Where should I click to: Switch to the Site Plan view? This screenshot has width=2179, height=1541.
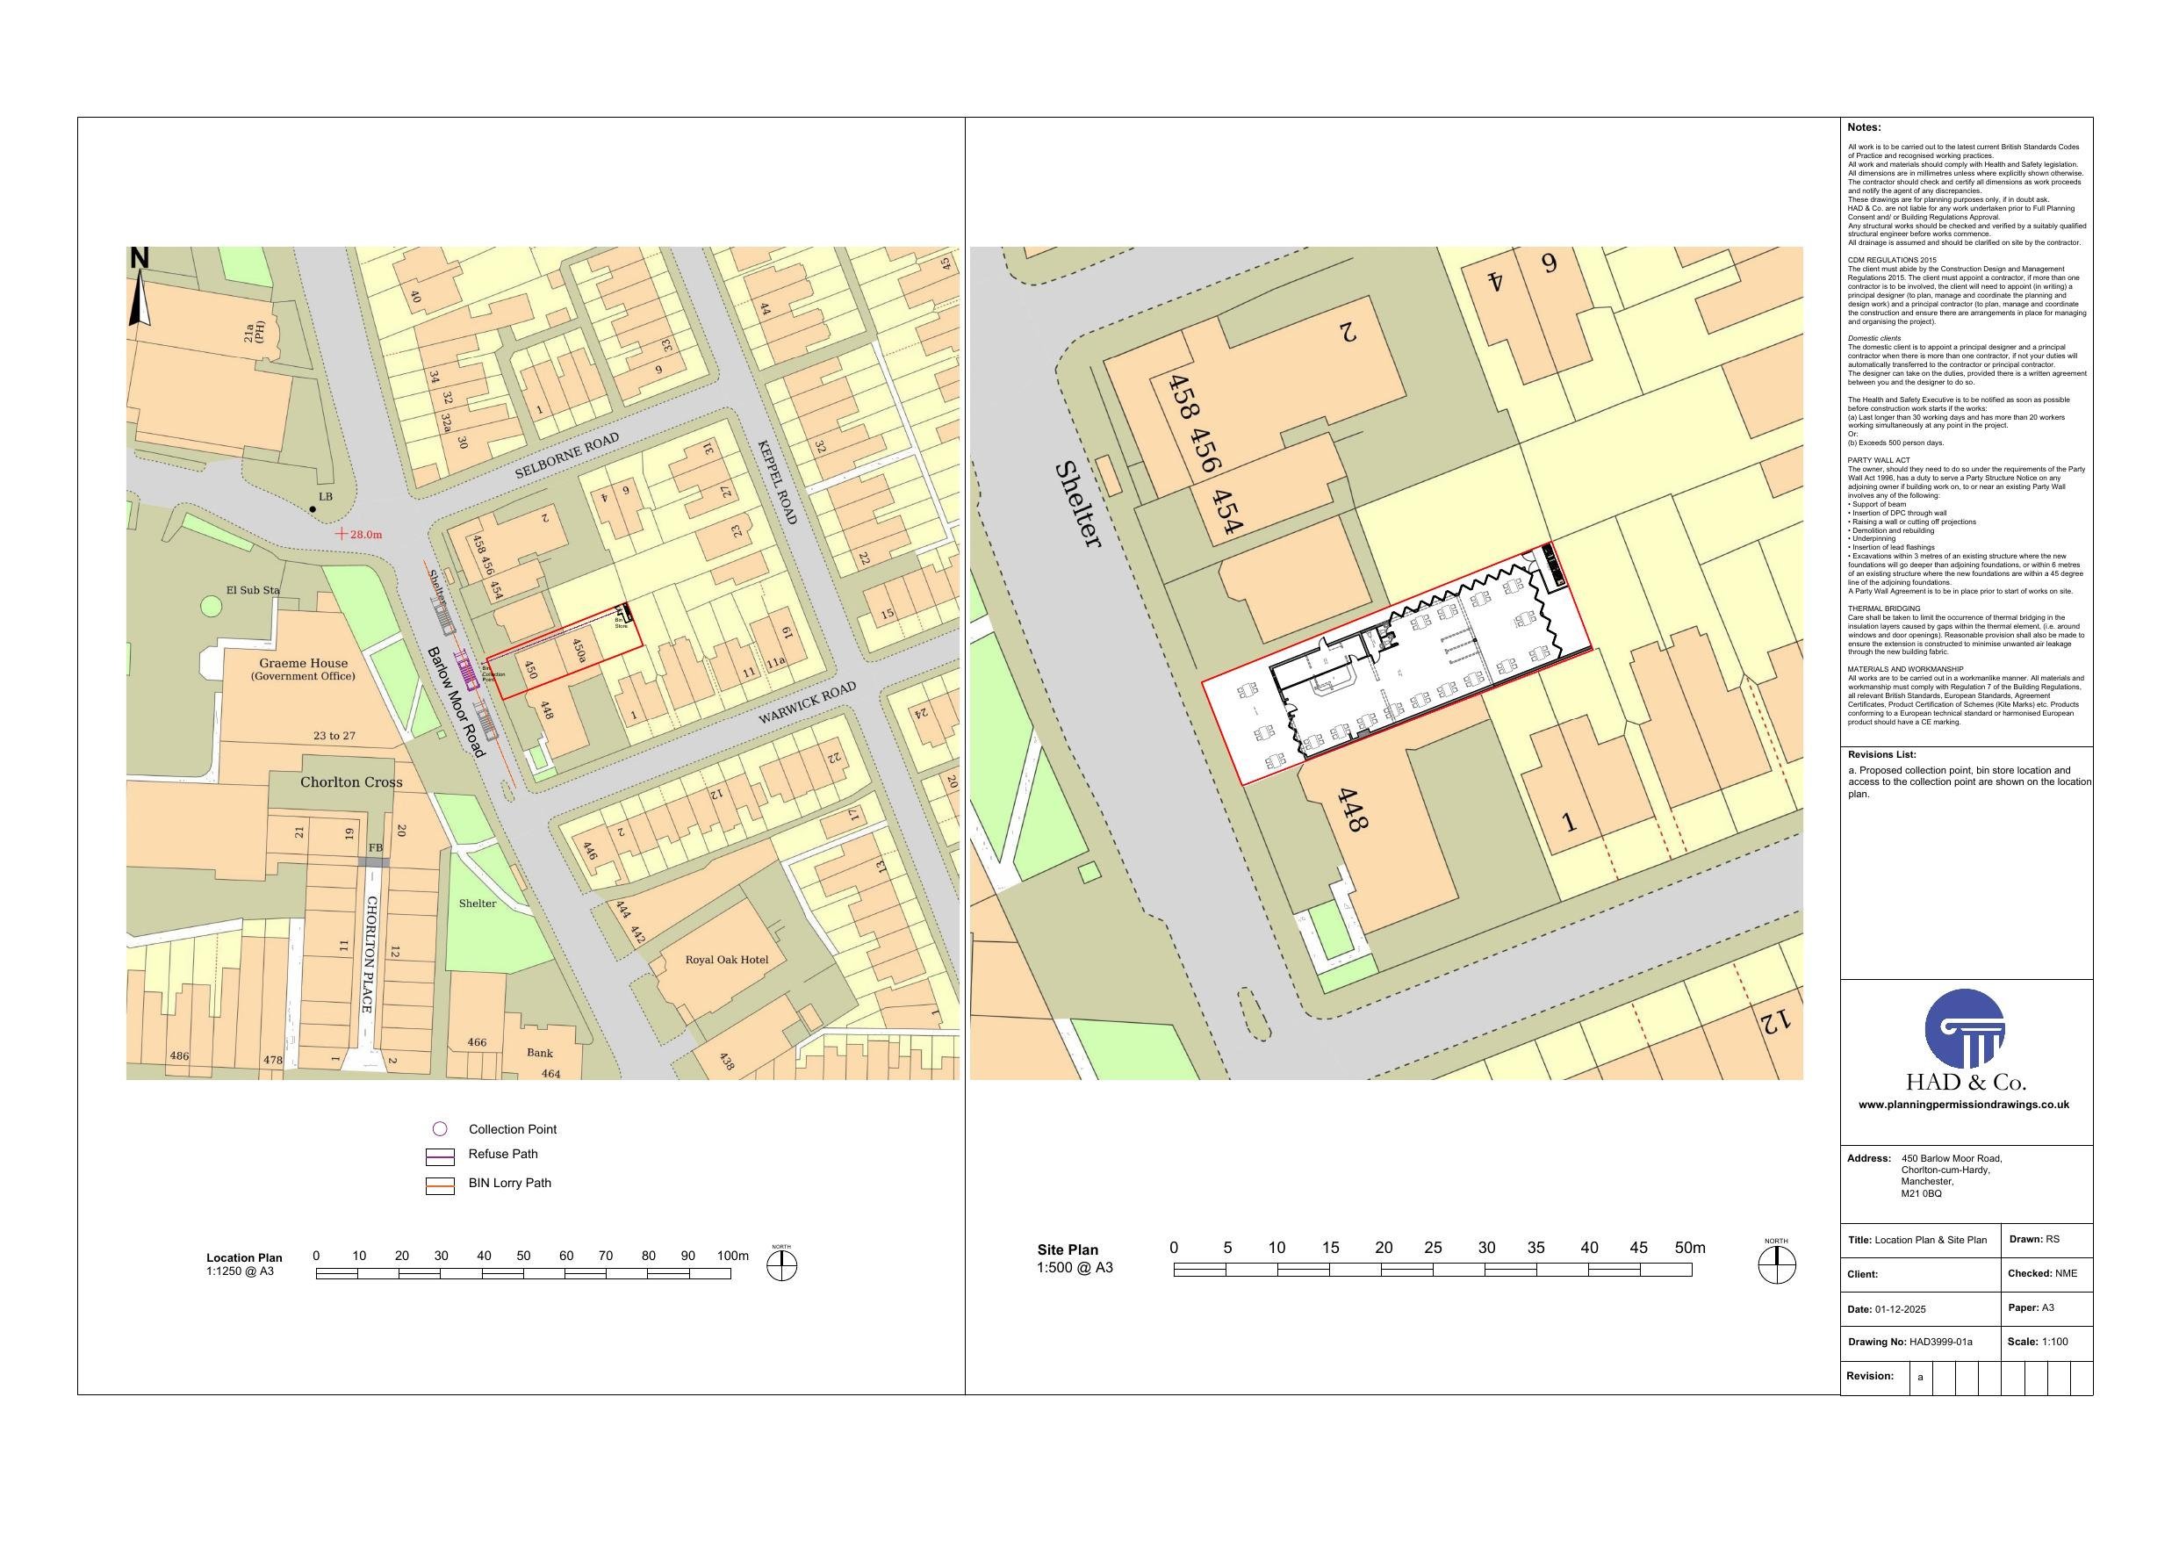click(1067, 1250)
